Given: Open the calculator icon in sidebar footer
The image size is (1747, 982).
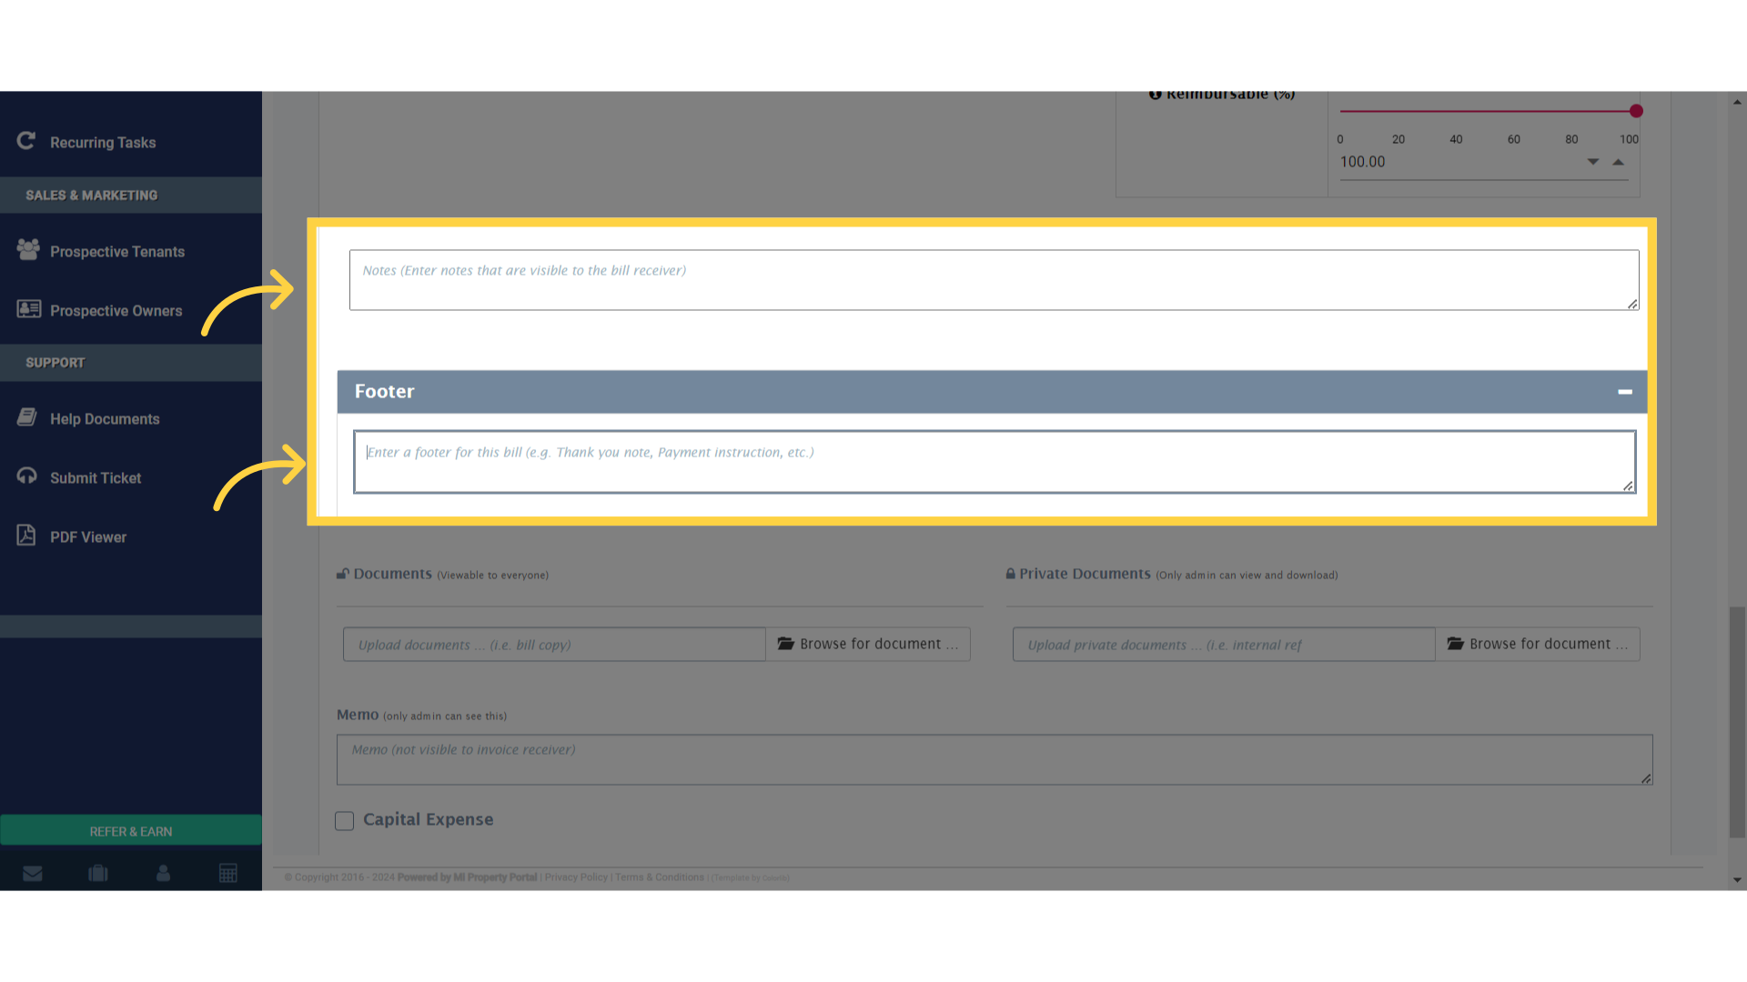Looking at the screenshot, I should click(x=228, y=874).
